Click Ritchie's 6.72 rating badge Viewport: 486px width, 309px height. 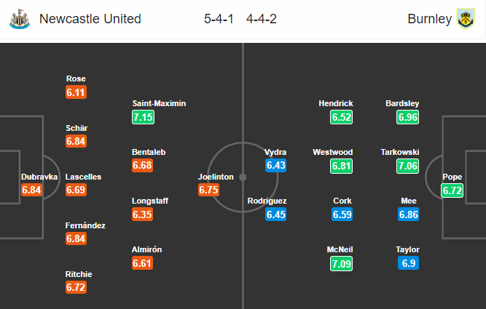[76, 287]
